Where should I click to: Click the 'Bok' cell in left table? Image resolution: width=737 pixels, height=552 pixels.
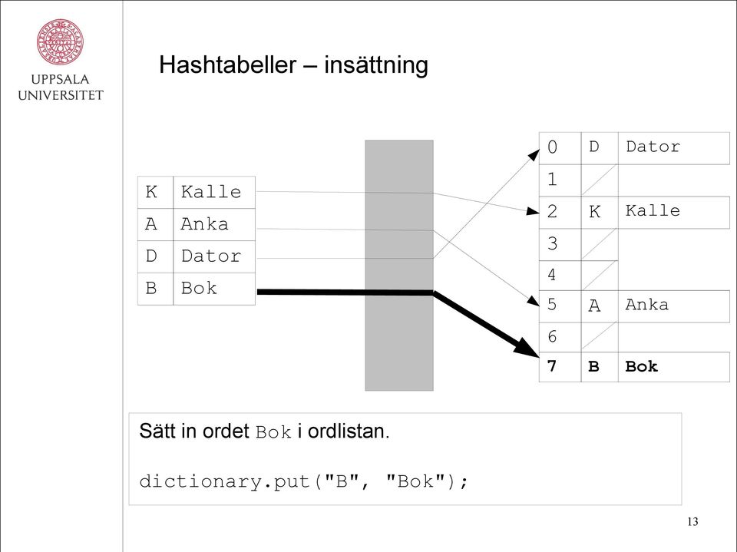[x=214, y=289]
